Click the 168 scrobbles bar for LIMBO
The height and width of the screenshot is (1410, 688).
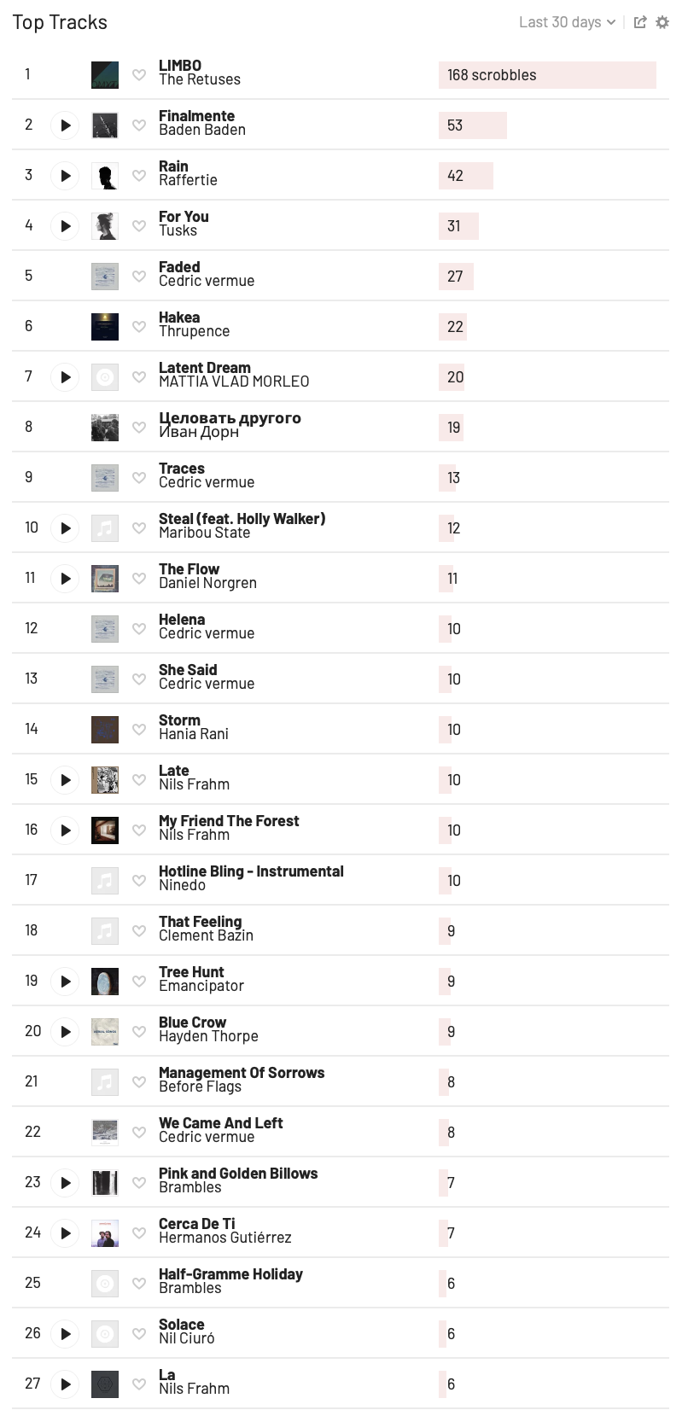pos(547,75)
